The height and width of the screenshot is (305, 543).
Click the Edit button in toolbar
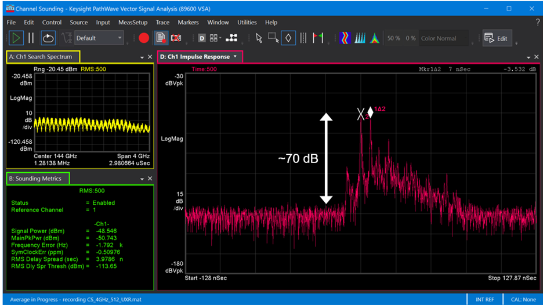click(496, 38)
